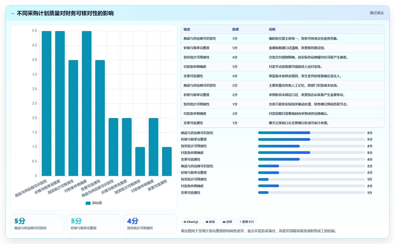Click the 2分 progress bar for 价格与税率完整度
The image size is (395, 244).
click(x=311, y=173)
